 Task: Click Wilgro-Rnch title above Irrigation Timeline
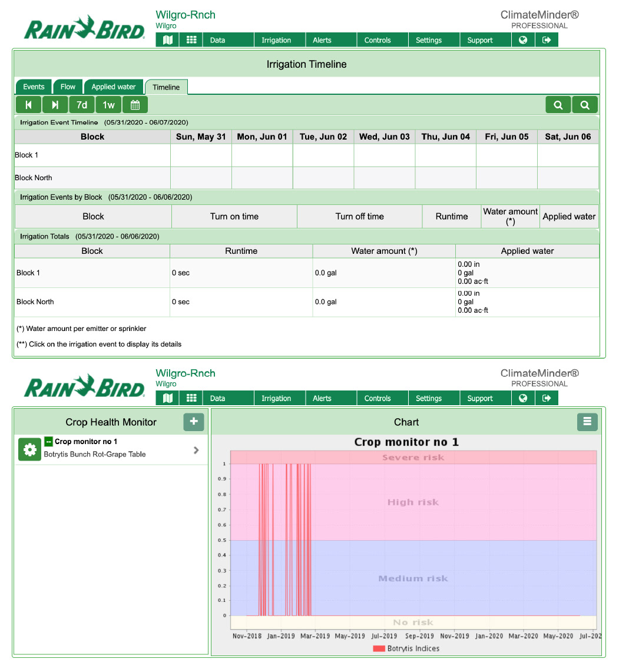point(185,15)
